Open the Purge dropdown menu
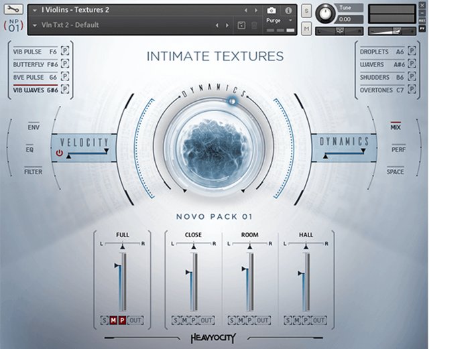The width and height of the screenshot is (476, 349). (279, 21)
